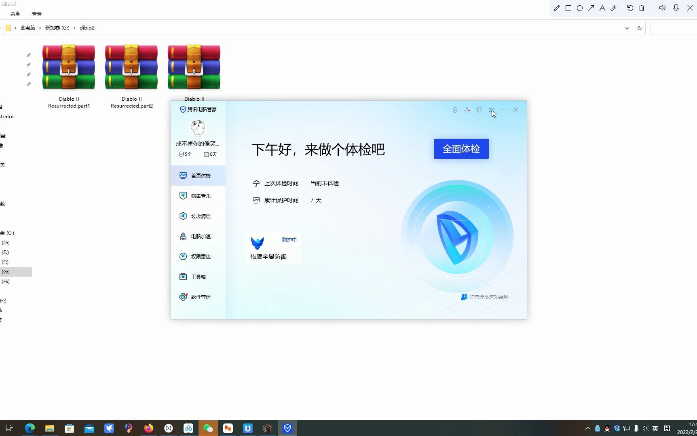697x436 pixels.
Task: Select Diablo II Resurrected.part1 archive
Action: coord(69,77)
